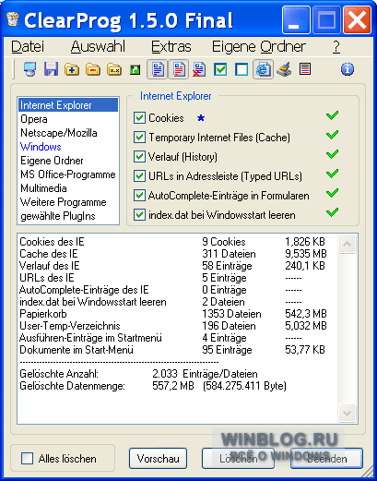Uncheck URLs in Adressleiste checkbox
The height and width of the screenshot is (481, 377).
(x=139, y=176)
